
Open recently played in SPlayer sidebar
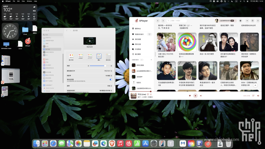tap(142, 54)
